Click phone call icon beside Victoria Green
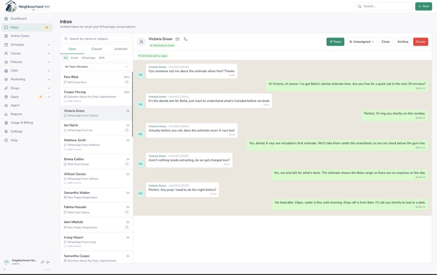Screen dimensions: 437x275 (x=186, y=39)
